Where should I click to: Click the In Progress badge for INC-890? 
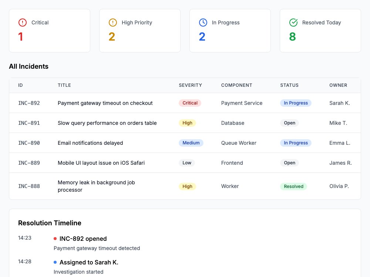[x=296, y=143]
